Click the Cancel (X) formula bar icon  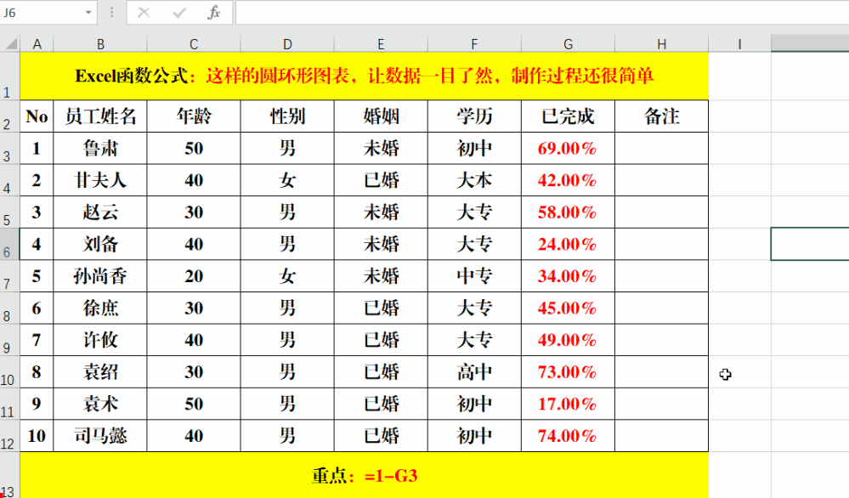pyautogui.click(x=144, y=12)
